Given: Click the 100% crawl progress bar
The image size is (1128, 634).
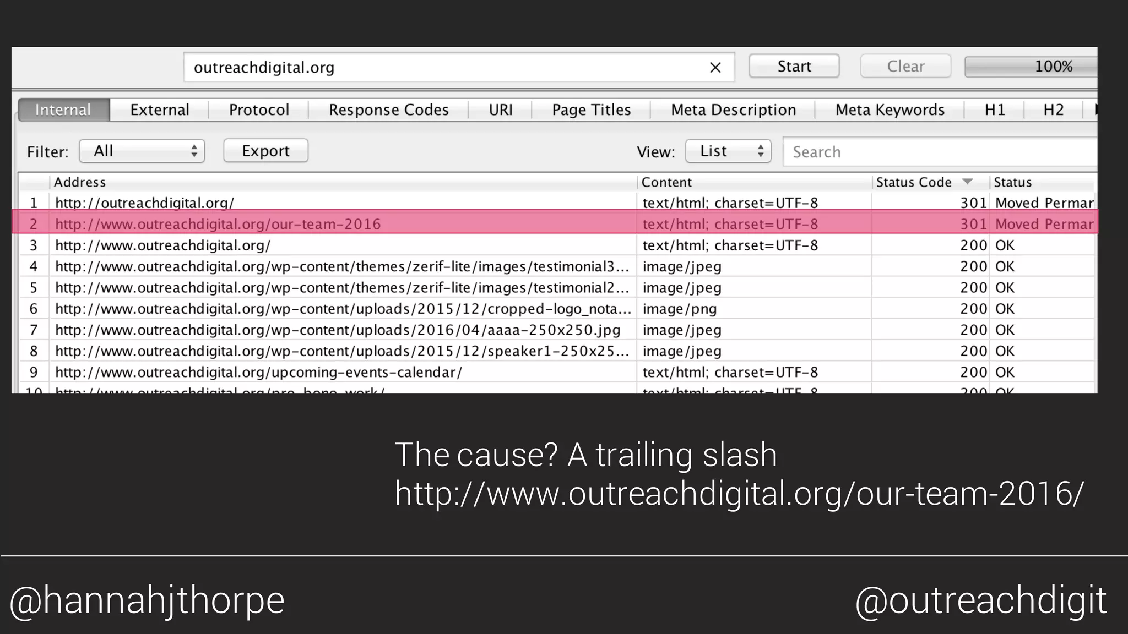Looking at the screenshot, I should (x=1031, y=67).
